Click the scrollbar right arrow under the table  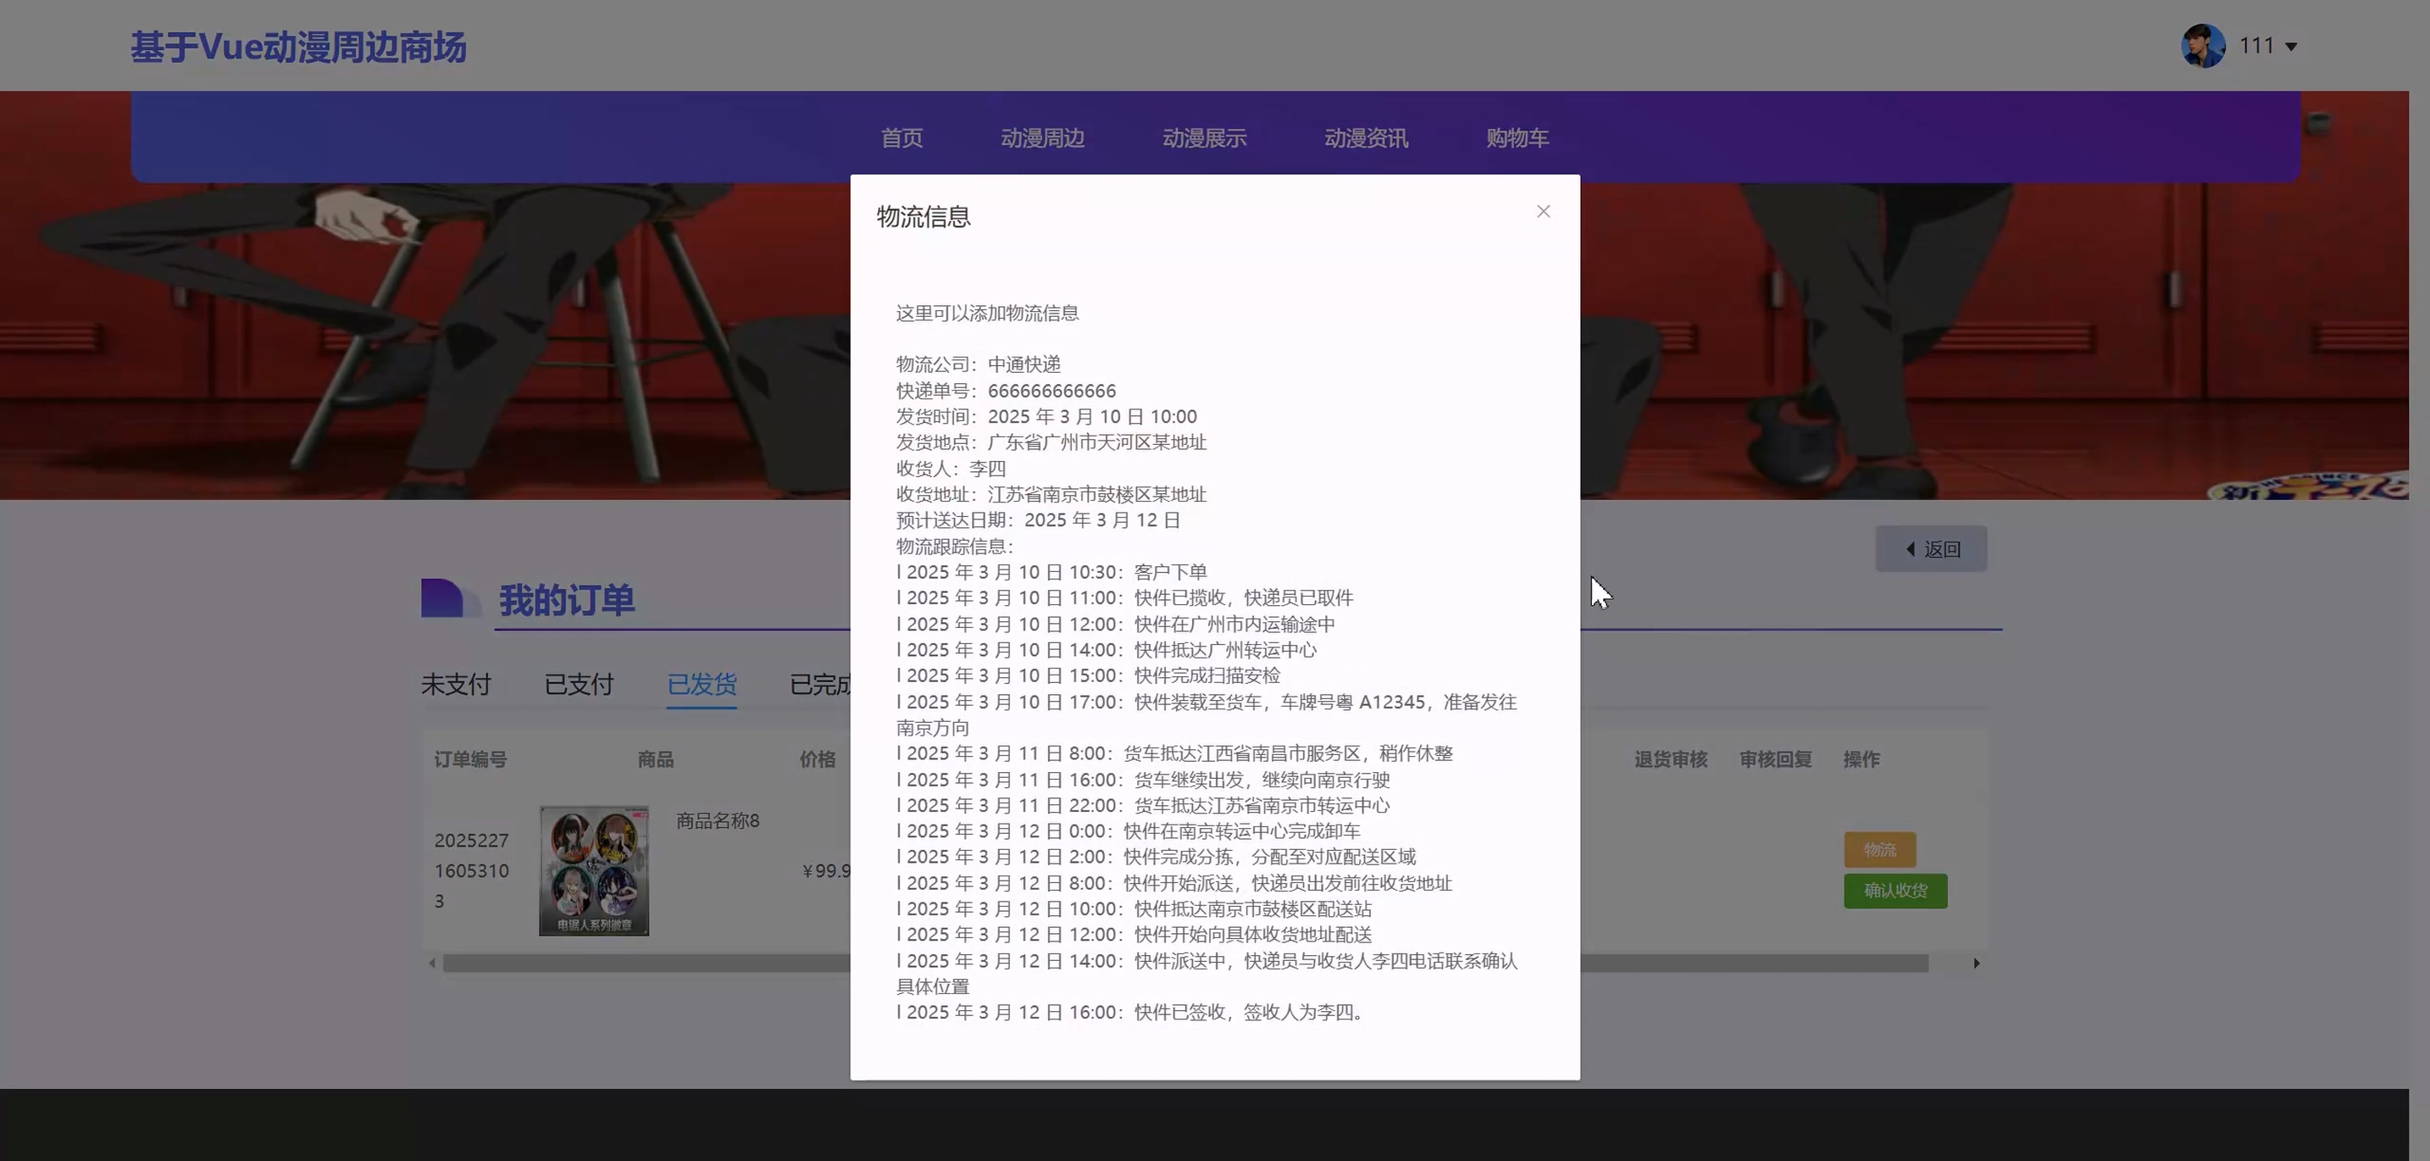[x=1976, y=963]
